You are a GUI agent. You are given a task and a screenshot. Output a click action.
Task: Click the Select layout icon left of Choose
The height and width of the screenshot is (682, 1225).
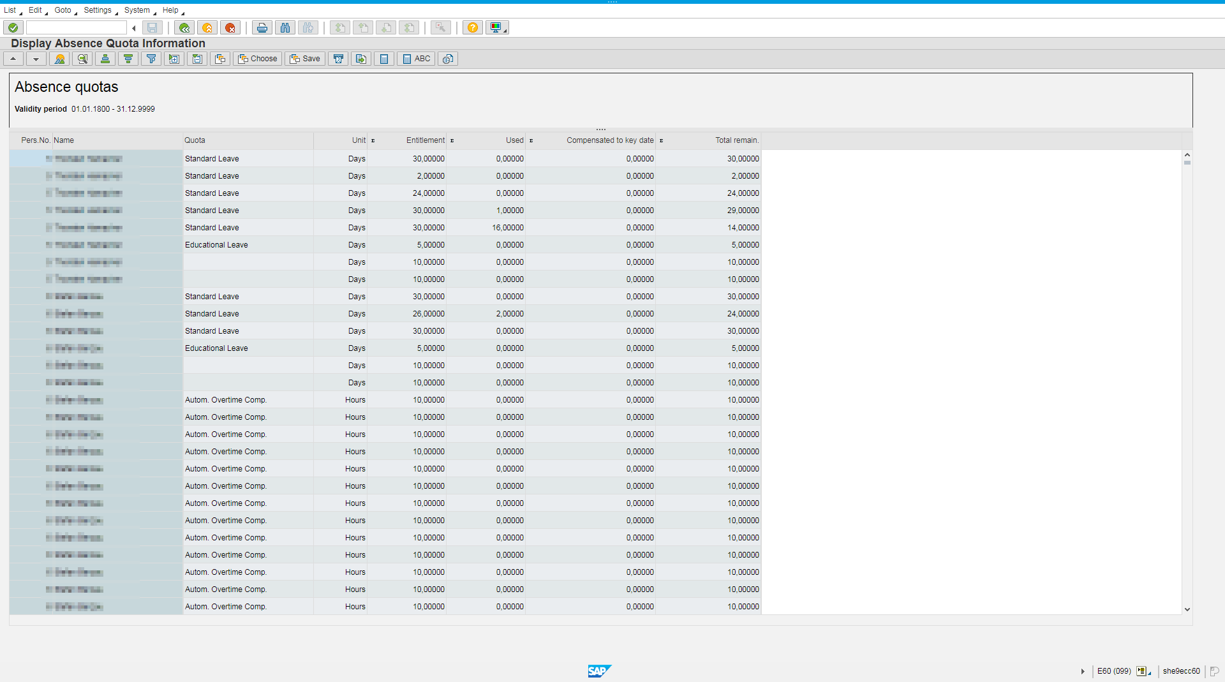tap(220, 59)
